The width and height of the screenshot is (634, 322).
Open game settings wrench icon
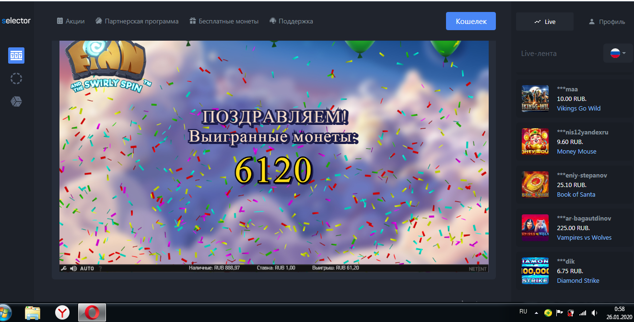63,268
